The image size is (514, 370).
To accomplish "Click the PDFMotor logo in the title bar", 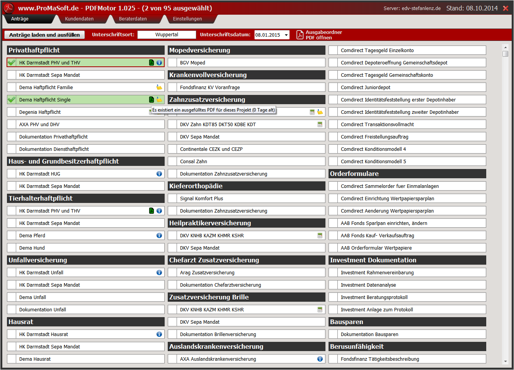I will point(8,8).
